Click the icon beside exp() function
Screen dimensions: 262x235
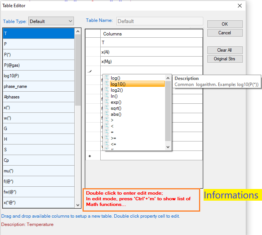(x=107, y=102)
